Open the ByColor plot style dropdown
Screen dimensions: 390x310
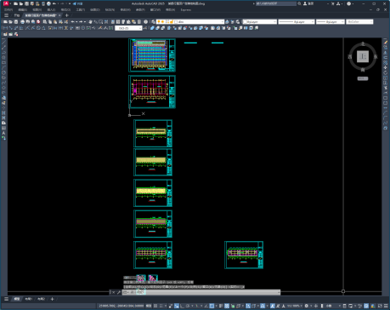[x=359, y=22]
